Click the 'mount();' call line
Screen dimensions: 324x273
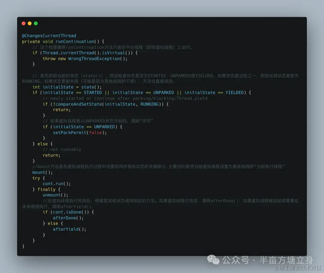click(x=42, y=172)
